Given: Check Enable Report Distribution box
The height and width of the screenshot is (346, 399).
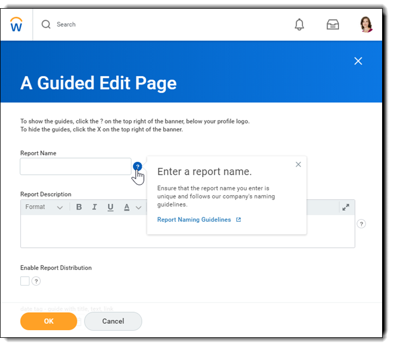Looking at the screenshot, I should (x=25, y=281).
